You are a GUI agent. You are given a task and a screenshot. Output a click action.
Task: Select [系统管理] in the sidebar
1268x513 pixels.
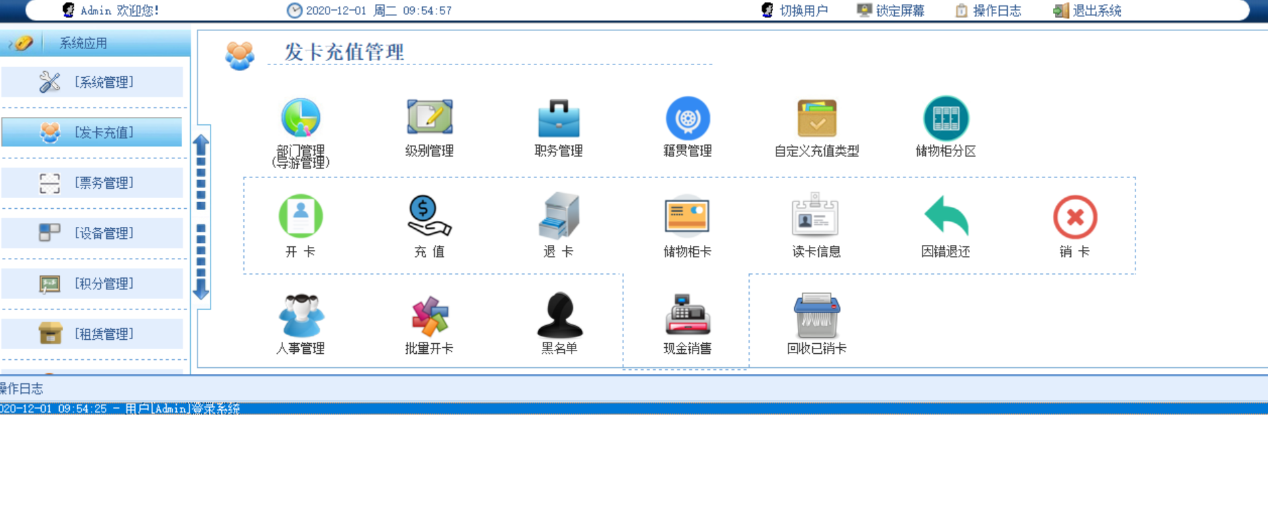pyautogui.click(x=92, y=82)
